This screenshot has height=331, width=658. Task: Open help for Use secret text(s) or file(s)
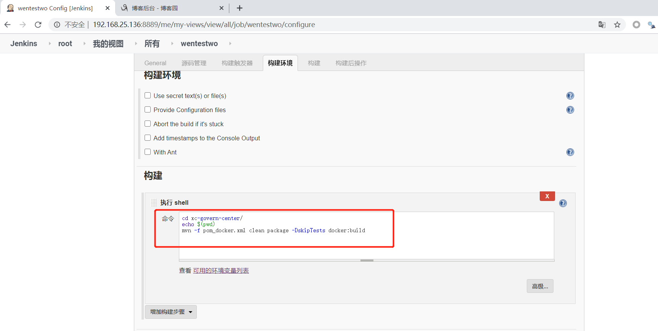[570, 96]
